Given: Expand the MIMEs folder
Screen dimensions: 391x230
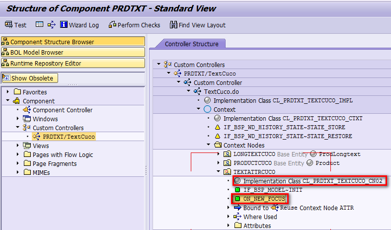Looking at the screenshot, I should pos(18,172).
